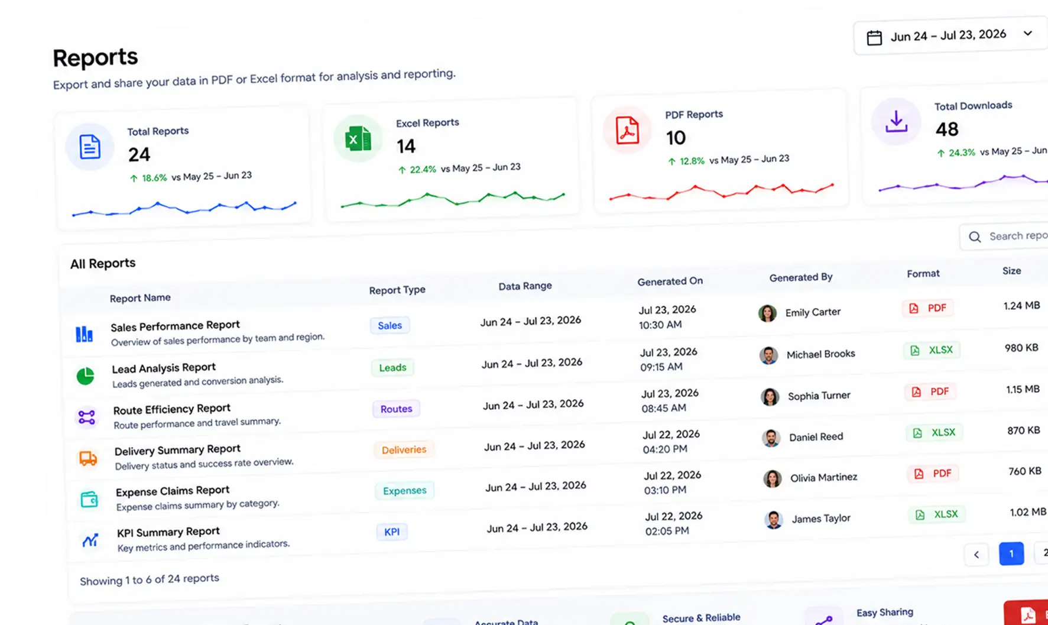
Task: Click the Lead Analysis Report pie icon
Action: [86, 376]
